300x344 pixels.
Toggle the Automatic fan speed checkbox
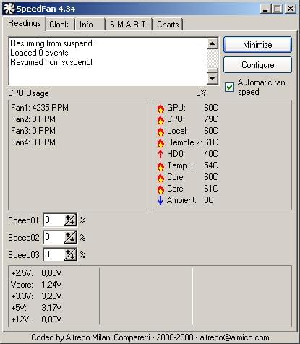point(229,87)
